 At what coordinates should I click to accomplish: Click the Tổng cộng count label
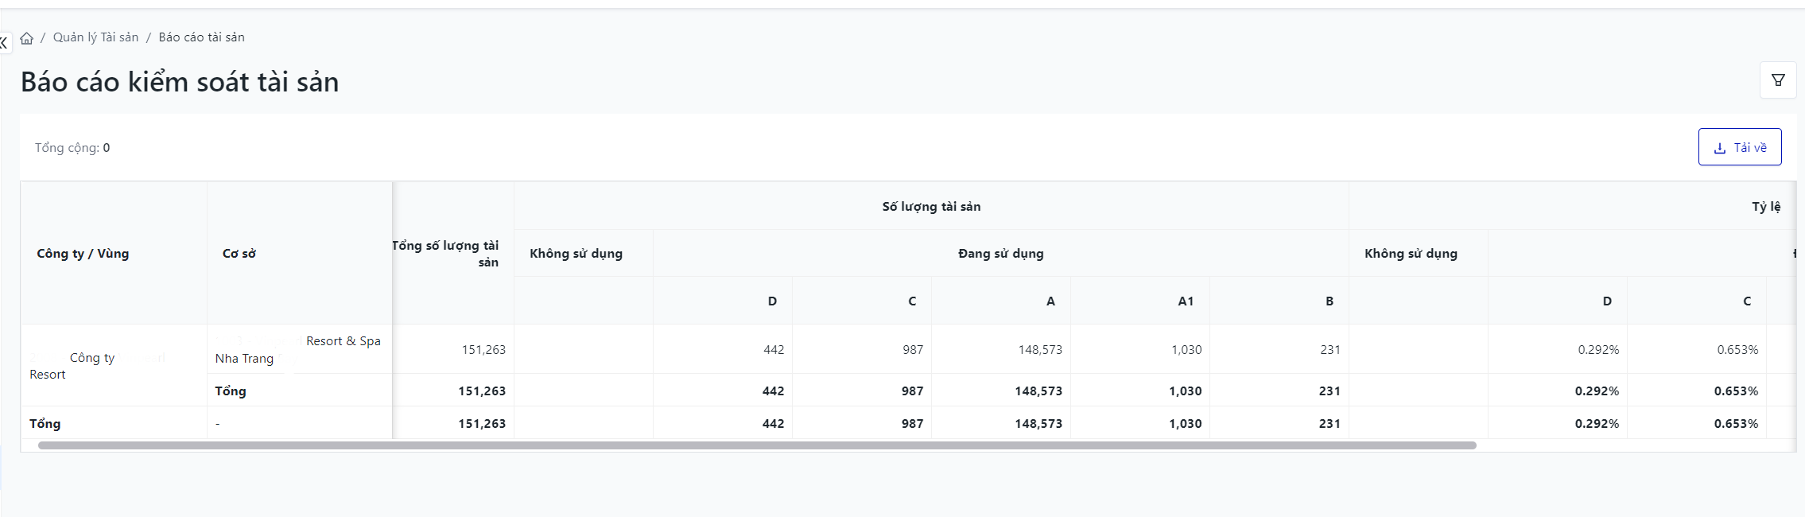(x=72, y=148)
